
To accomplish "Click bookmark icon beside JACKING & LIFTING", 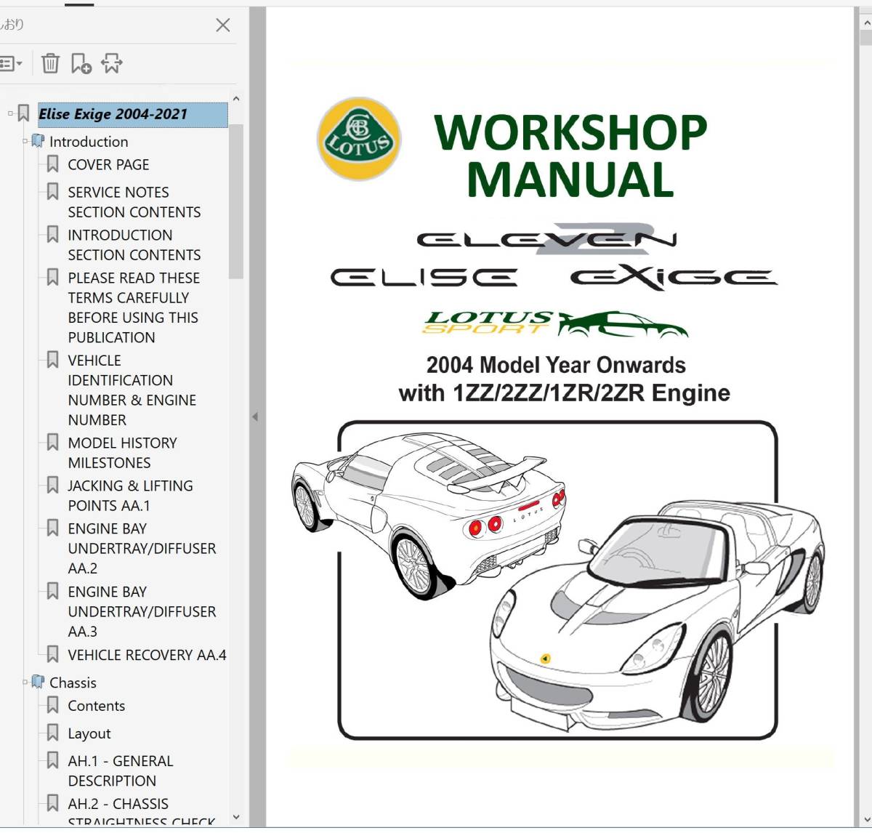I will (52, 485).
